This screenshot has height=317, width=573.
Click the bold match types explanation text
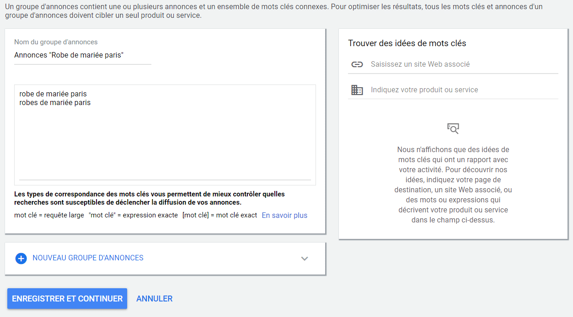point(150,198)
